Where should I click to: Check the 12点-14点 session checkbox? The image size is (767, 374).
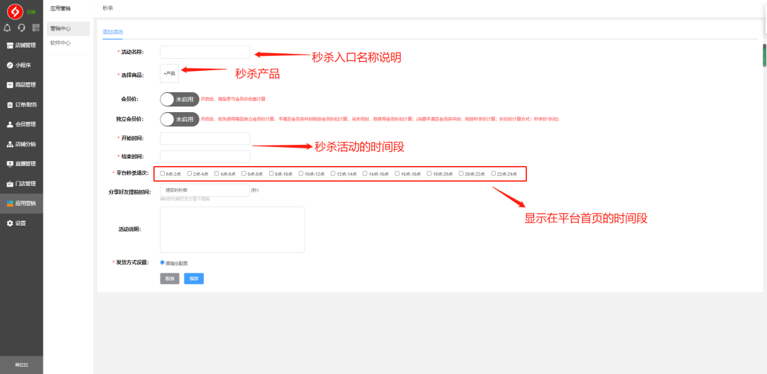coord(333,174)
